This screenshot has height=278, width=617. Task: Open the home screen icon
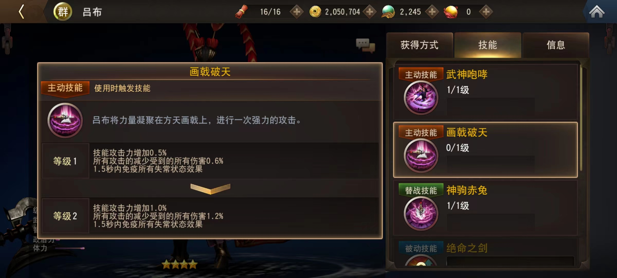[597, 12]
